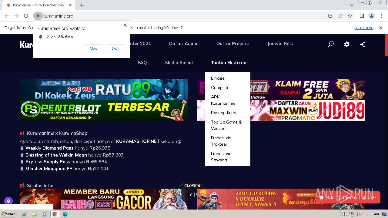This screenshot has width=388, height=218.
Task: Dismiss the Windows 7 info bar
Action: [381, 28]
